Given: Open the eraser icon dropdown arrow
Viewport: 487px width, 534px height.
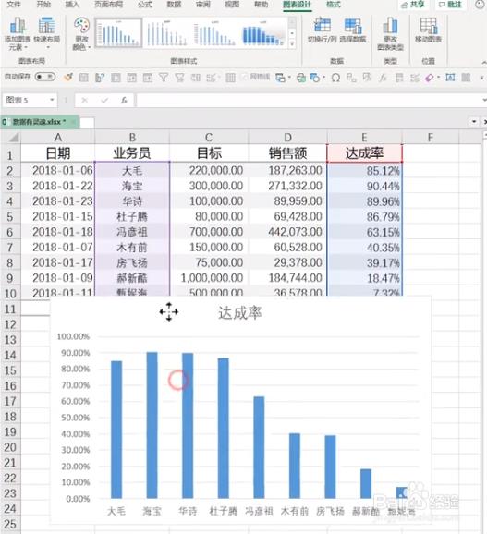Looking at the screenshot, I should pos(438,78).
